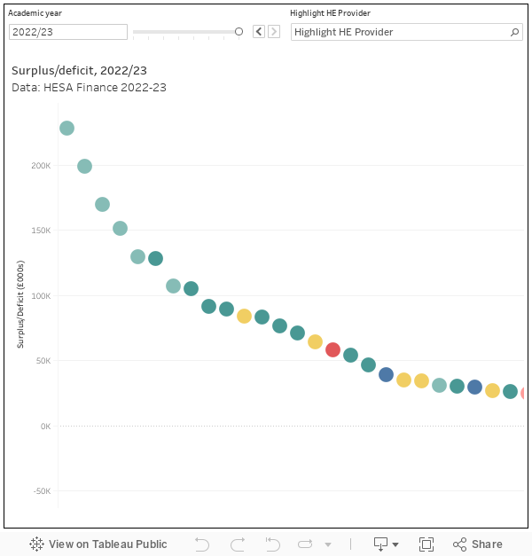Select the highest surplus data point
This screenshot has height=556, width=532.
point(66,128)
